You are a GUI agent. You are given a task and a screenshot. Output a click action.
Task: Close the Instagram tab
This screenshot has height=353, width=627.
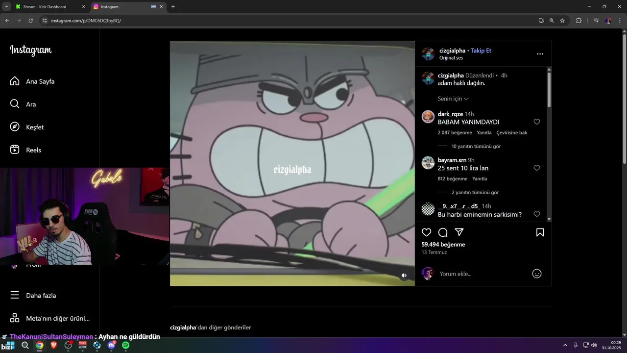(x=162, y=7)
